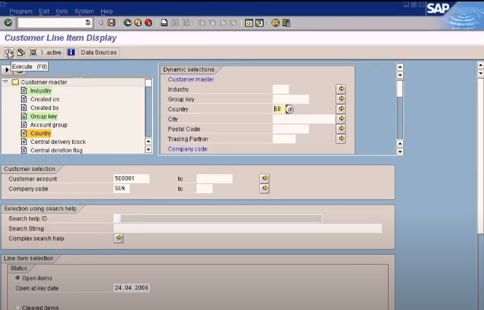Click the yellow Help question mark icon
Image resolution: width=484 pixels, height=310 pixels.
tap(275, 23)
